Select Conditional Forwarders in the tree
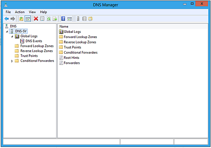This screenshot has width=211, height=148. tap(37, 61)
